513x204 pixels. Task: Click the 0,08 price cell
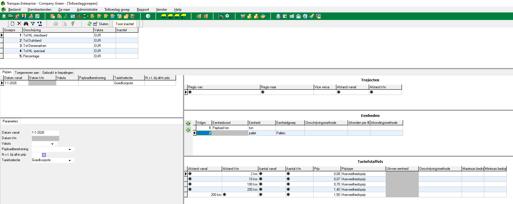click(x=327, y=174)
